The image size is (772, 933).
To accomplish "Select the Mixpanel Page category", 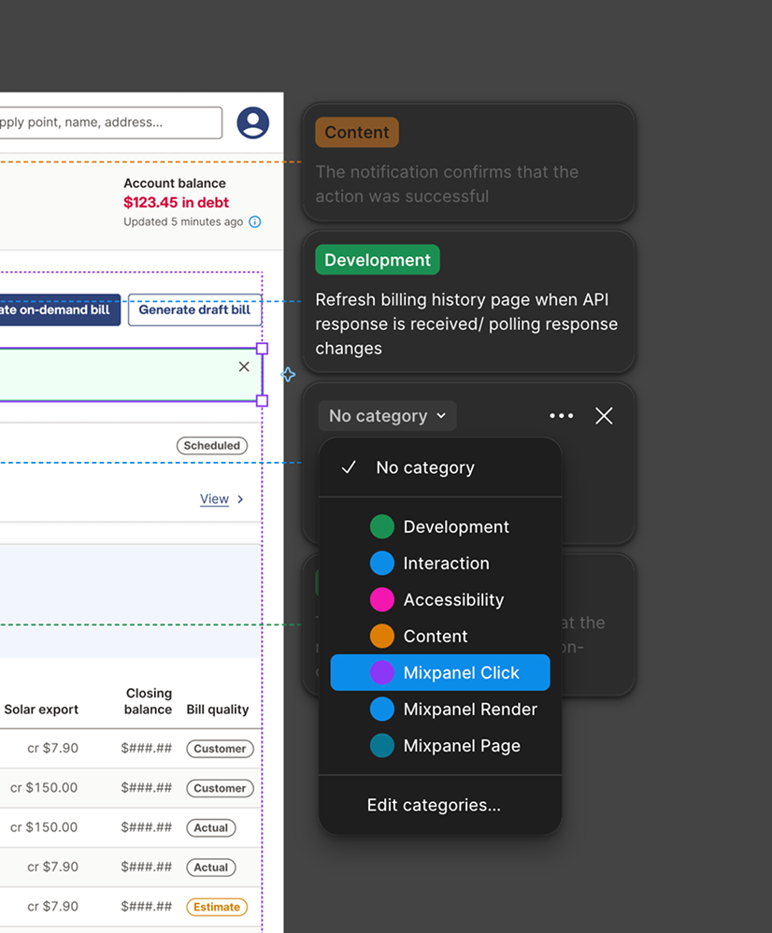I will 440,746.
